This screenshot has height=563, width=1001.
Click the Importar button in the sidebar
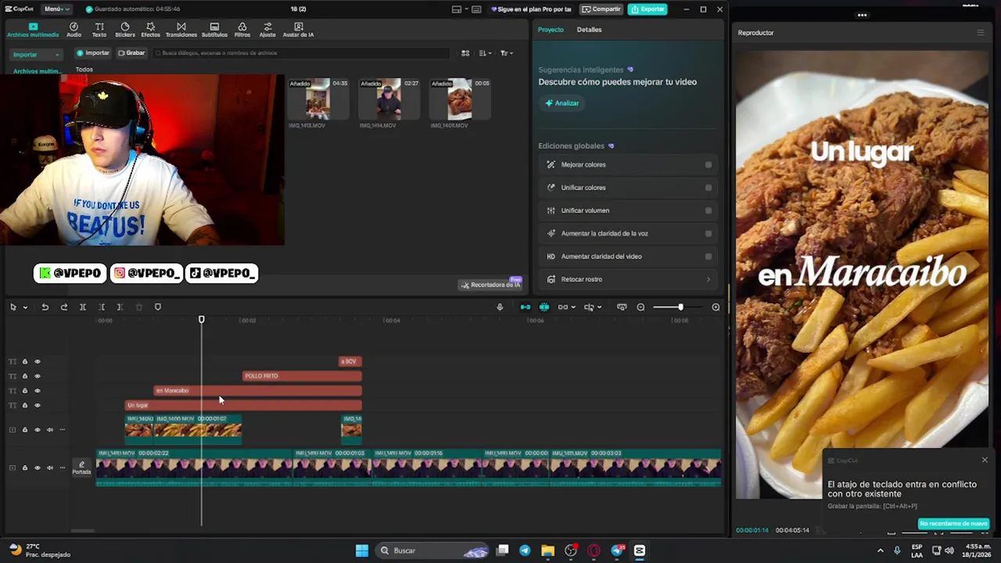(x=36, y=55)
